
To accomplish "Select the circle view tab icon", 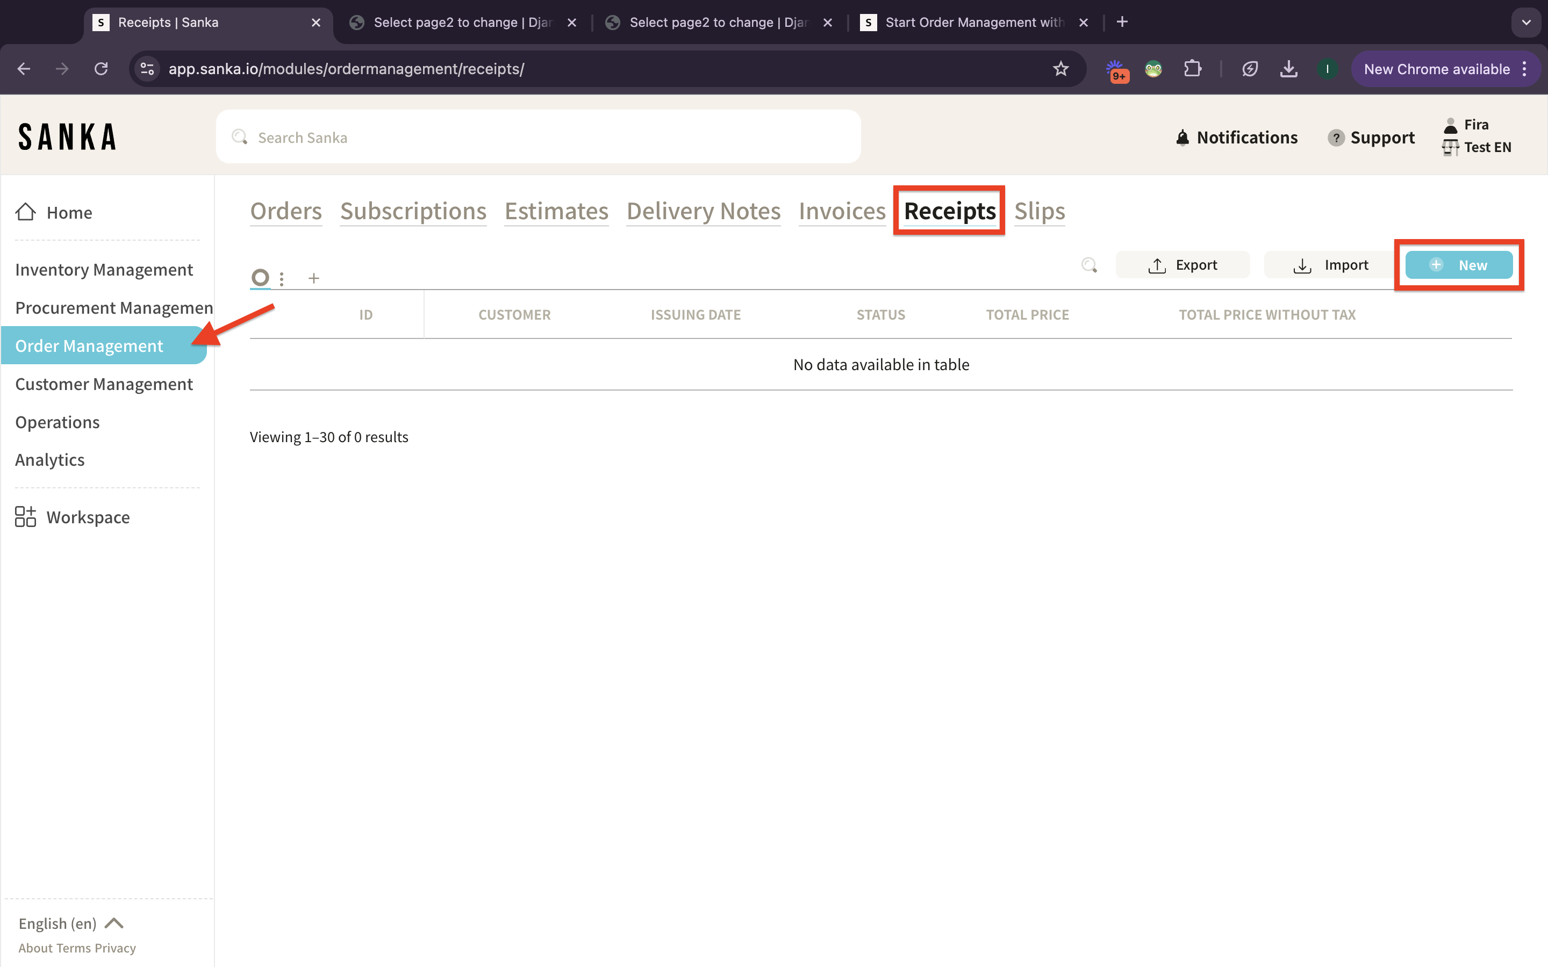I will pos(260,278).
